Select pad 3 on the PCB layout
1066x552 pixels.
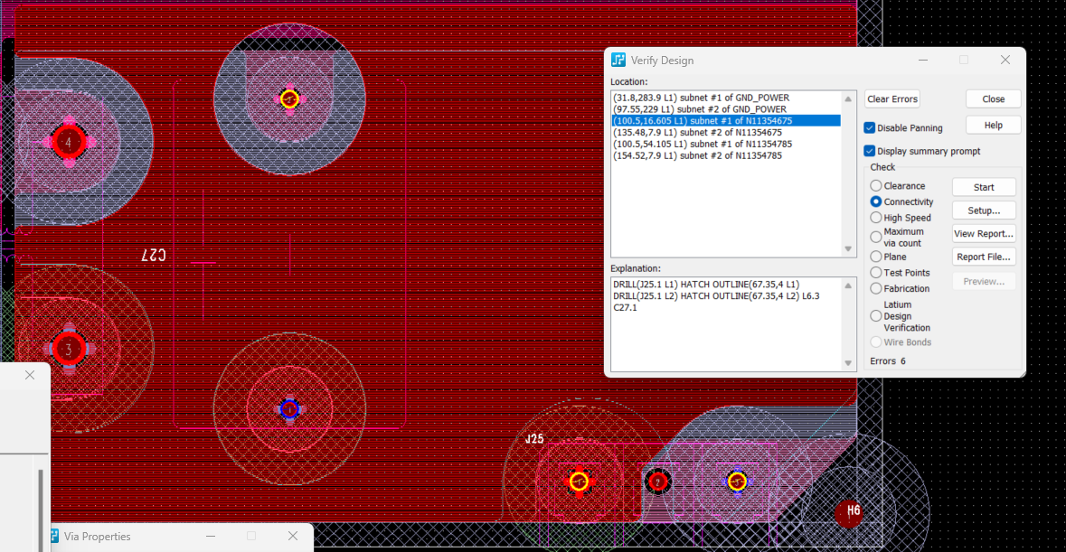68,350
